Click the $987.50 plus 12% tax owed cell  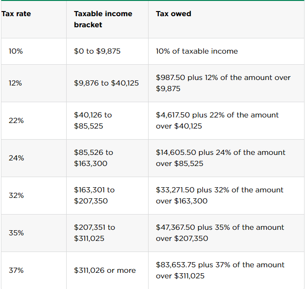click(223, 83)
